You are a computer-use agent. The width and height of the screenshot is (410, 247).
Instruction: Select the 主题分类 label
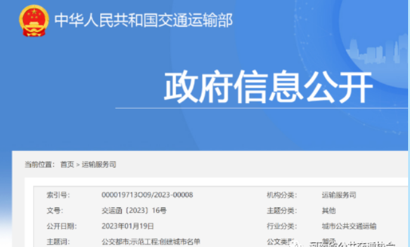[282, 210]
